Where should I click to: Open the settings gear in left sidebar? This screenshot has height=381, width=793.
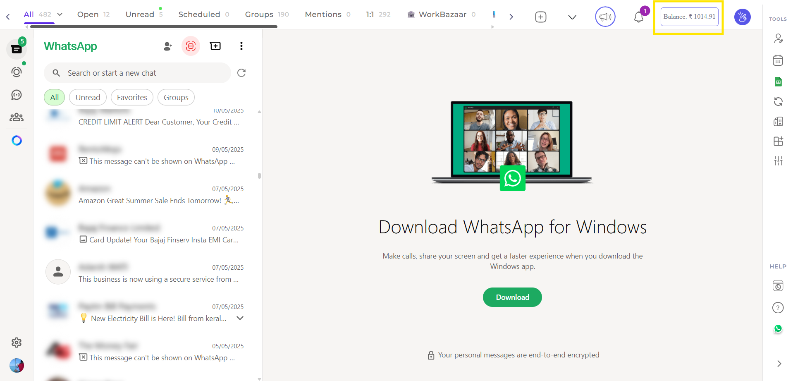[17, 343]
